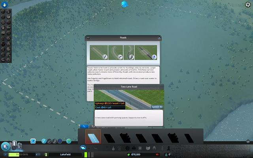The width and height of the screenshot is (253, 158).
Task: Select freeform road drawing mode icon
Action: click(x=129, y=53)
